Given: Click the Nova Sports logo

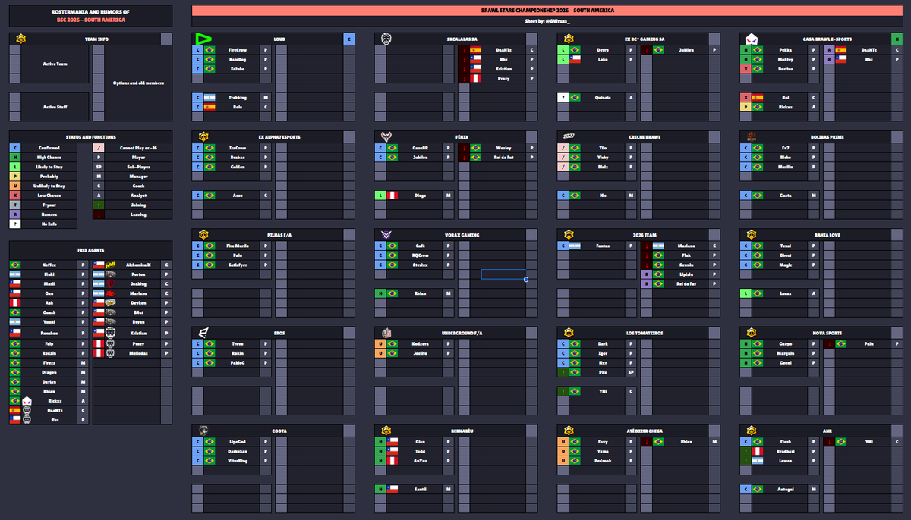Looking at the screenshot, I should [x=751, y=332].
